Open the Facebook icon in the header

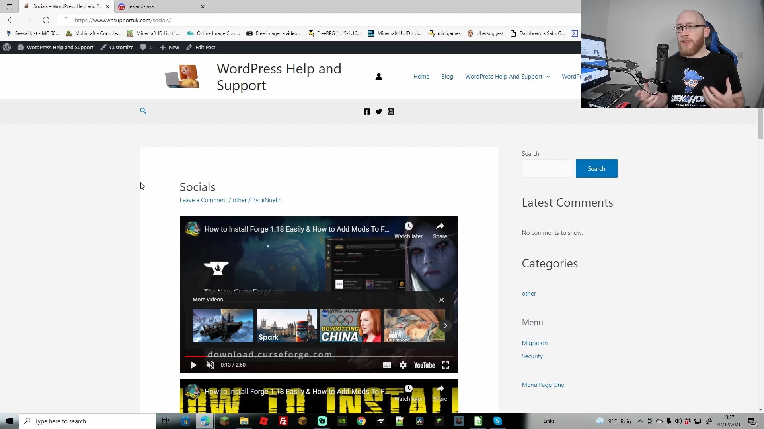coord(366,112)
